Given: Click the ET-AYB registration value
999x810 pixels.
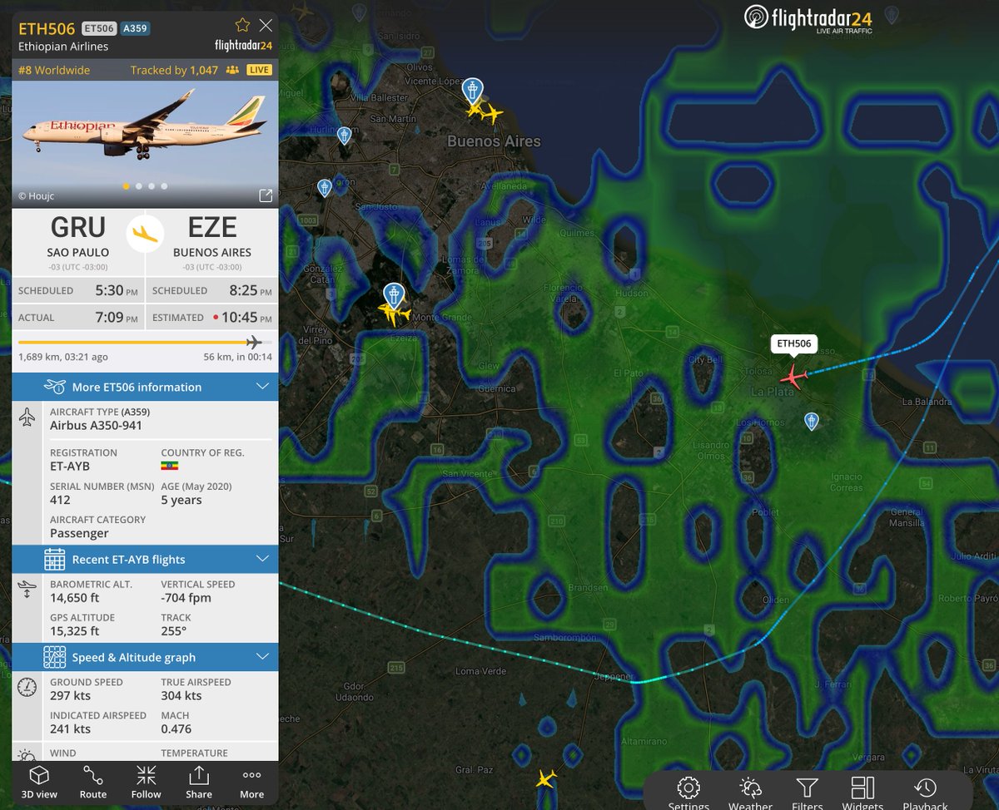Looking at the screenshot, I should 70,467.
